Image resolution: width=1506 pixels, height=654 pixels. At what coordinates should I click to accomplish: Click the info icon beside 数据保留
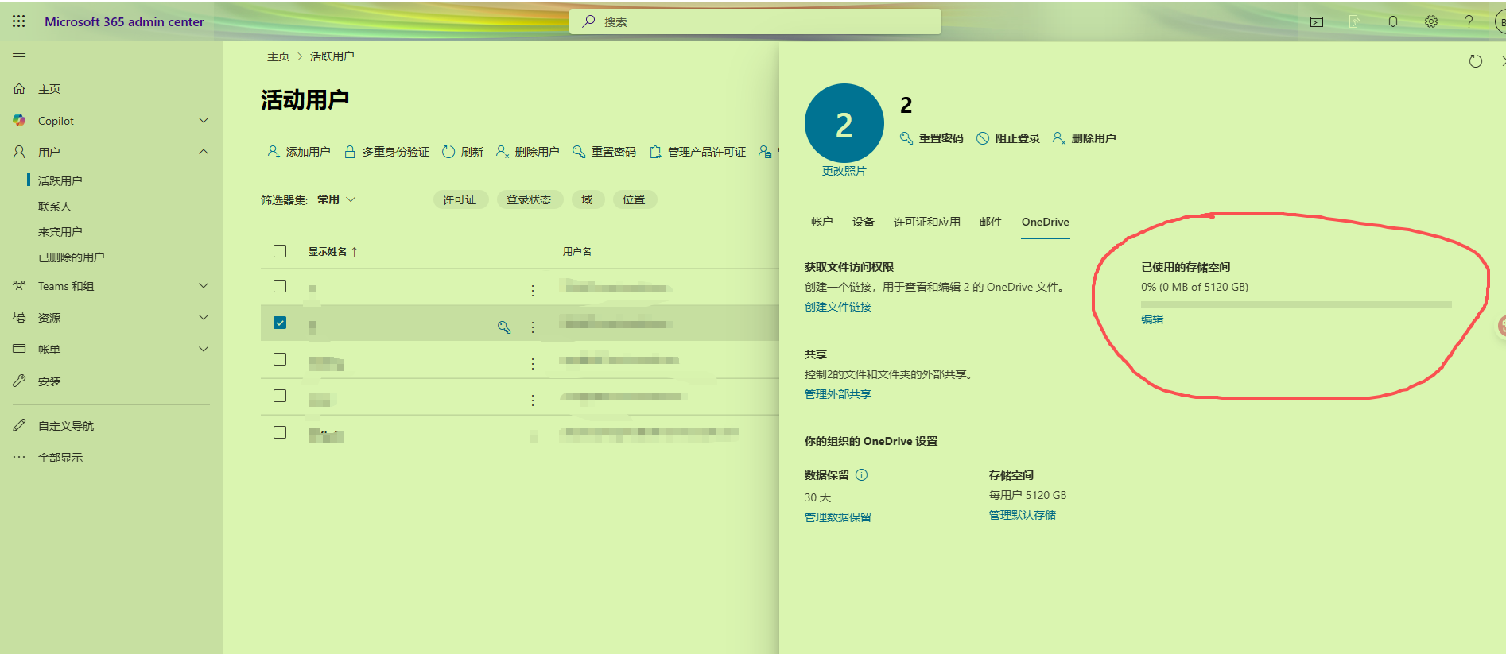tap(861, 475)
